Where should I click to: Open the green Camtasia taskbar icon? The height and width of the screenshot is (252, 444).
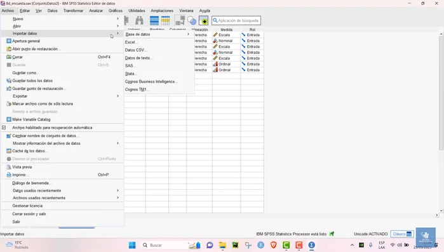point(286,245)
